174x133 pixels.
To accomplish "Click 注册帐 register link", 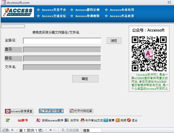I will pos(74,120).
